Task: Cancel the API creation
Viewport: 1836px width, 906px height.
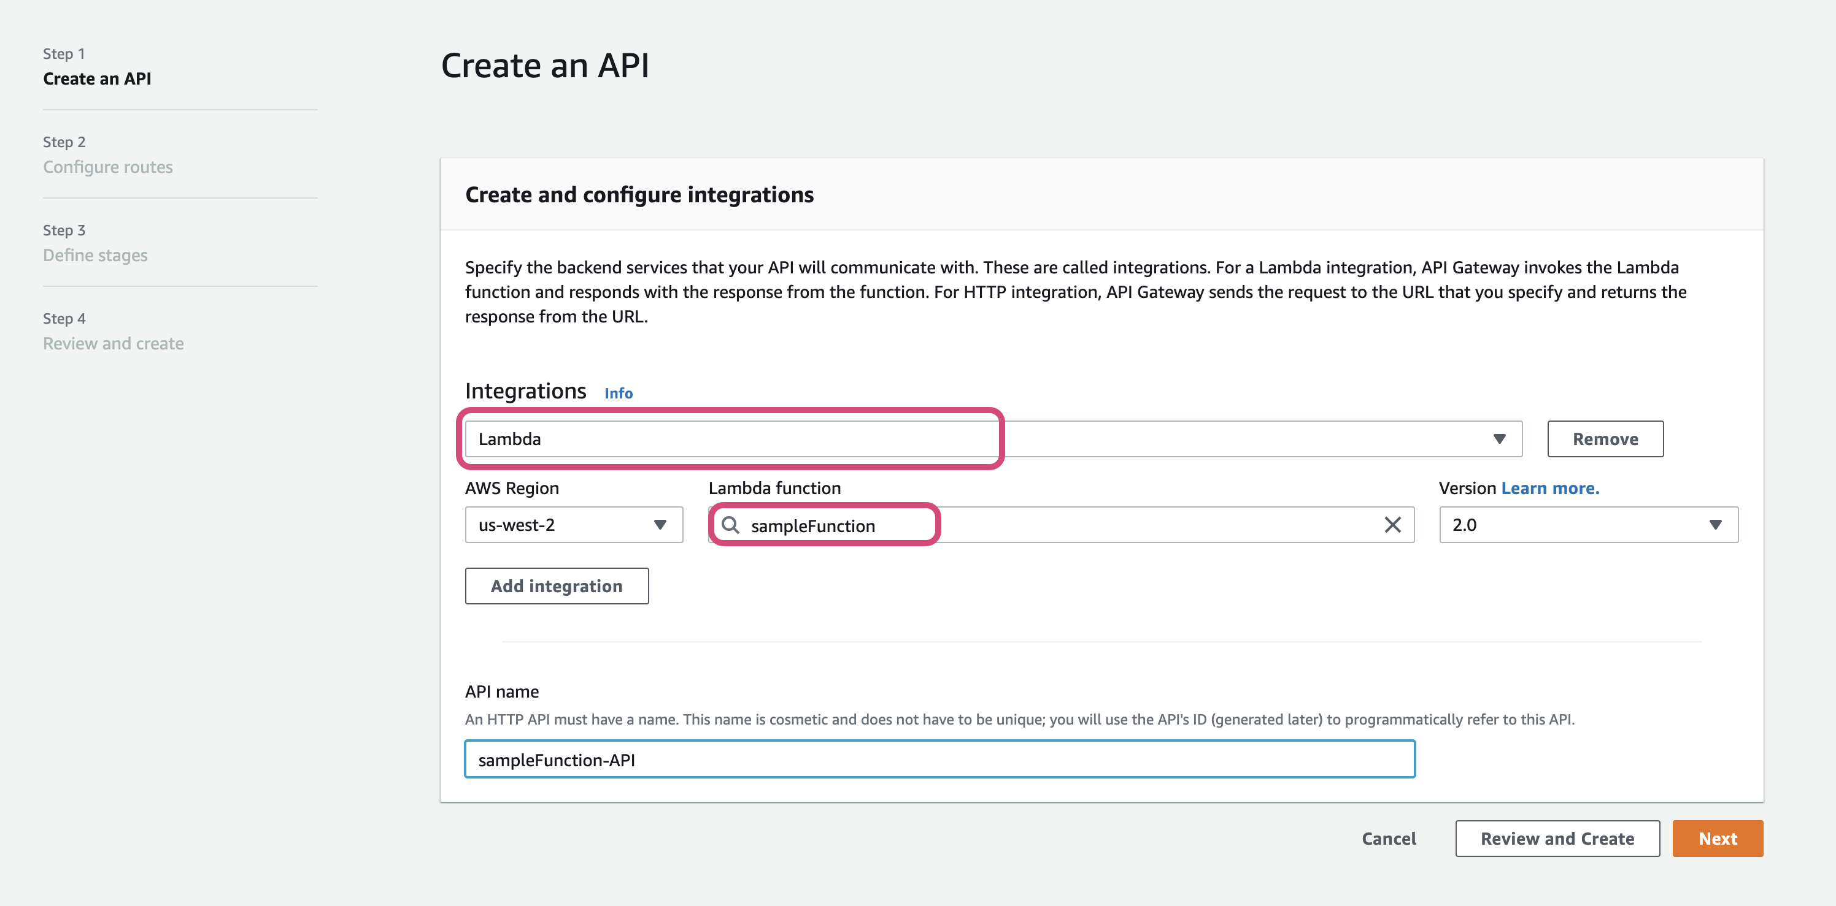Action: tap(1389, 839)
